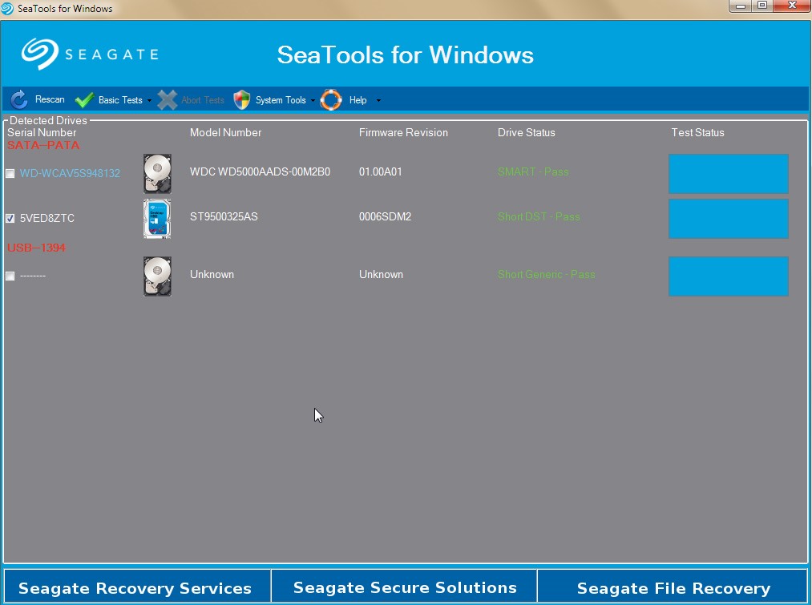Screen dimensions: 812x605
Task: Check the WD-WCAV5S948132 drive checkbox
Action: [10, 174]
